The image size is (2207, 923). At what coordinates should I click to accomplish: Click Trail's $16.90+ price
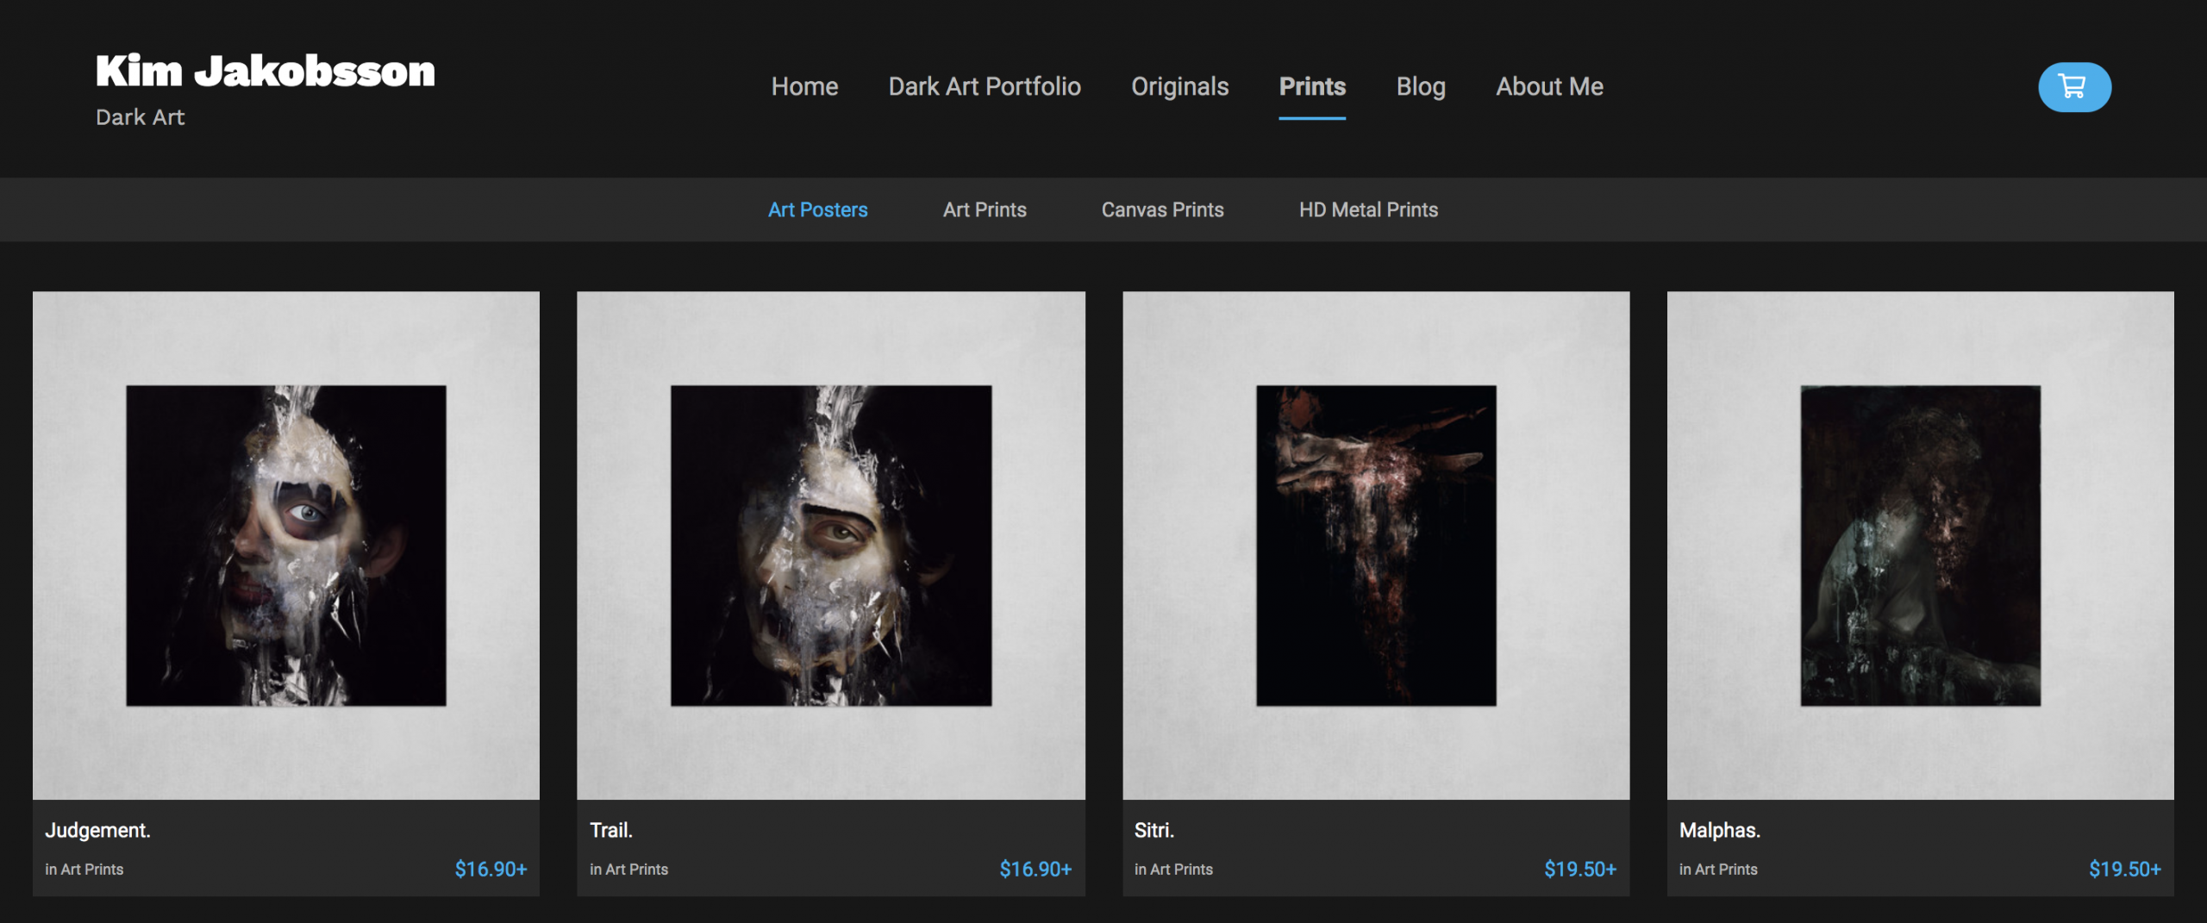click(x=1035, y=869)
